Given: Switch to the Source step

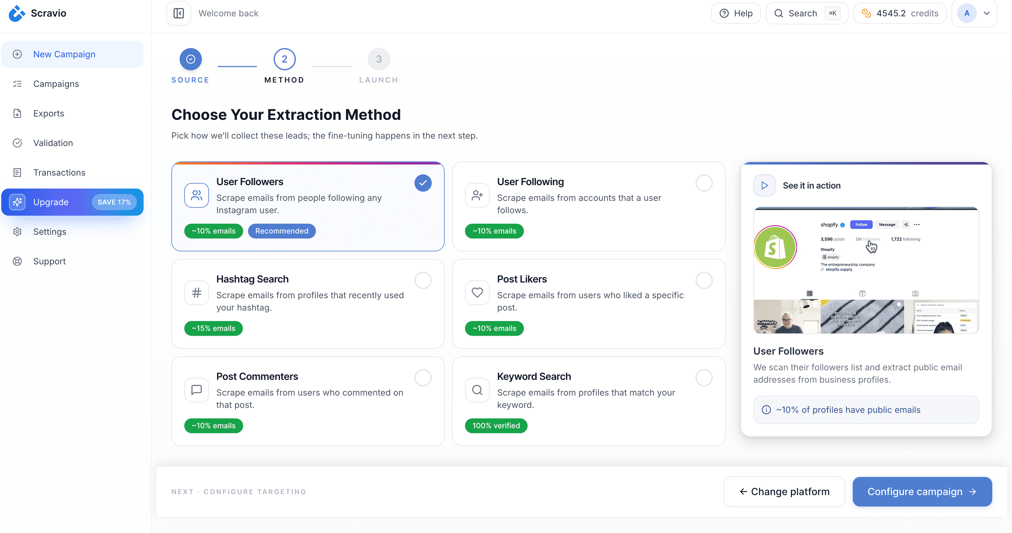Looking at the screenshot, I should [190, 59].
